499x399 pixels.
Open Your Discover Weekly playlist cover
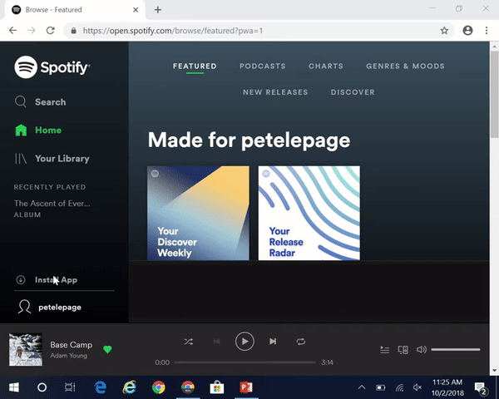(x=198, y=213)
